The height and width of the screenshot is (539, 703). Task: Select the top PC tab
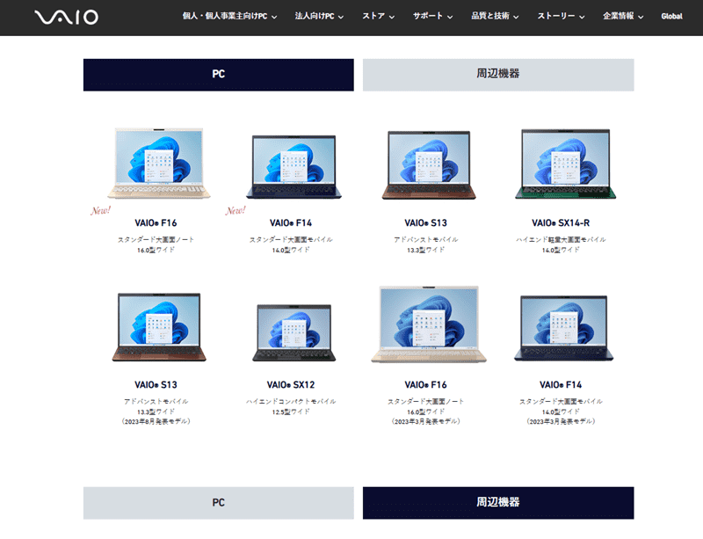[218, 75]
